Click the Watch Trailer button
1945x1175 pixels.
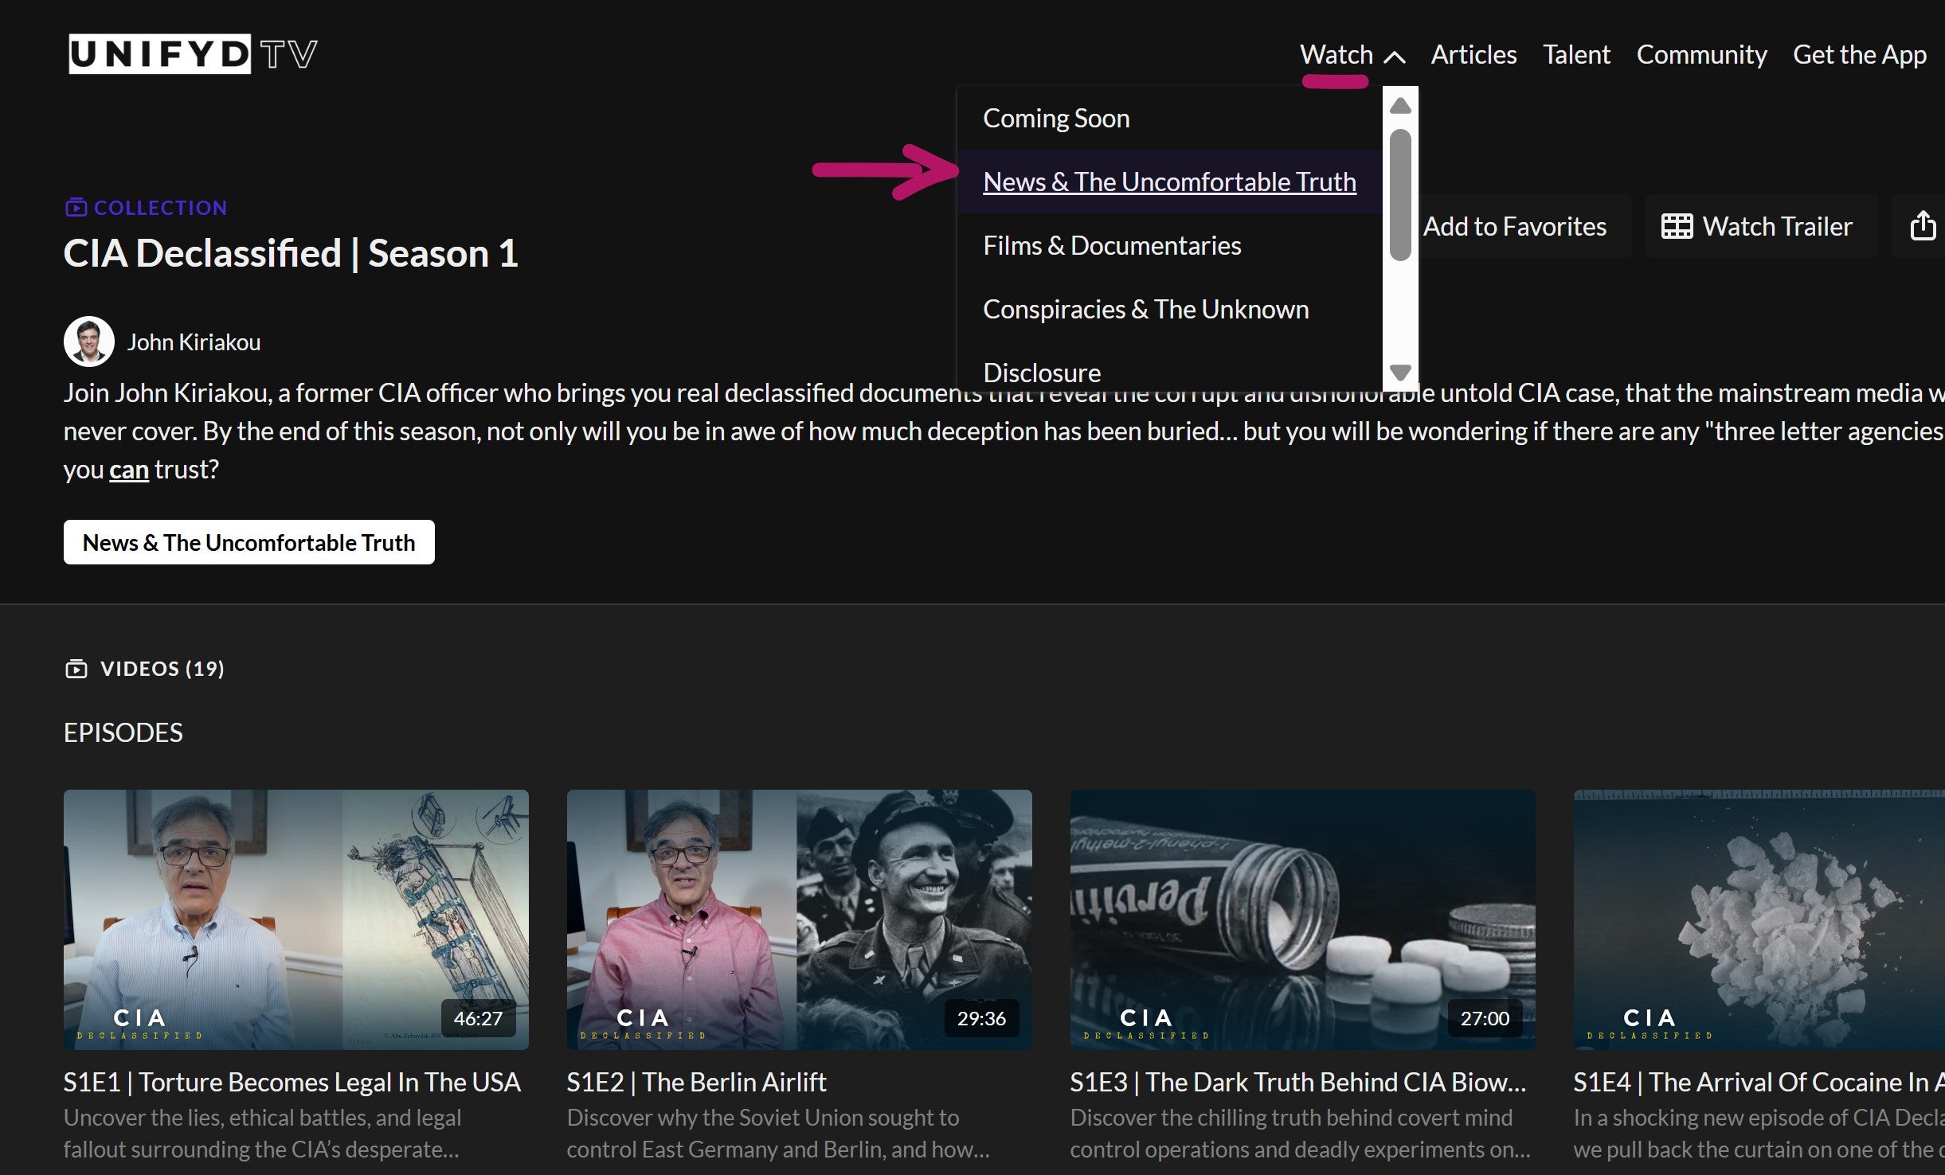click(1761, 226)
